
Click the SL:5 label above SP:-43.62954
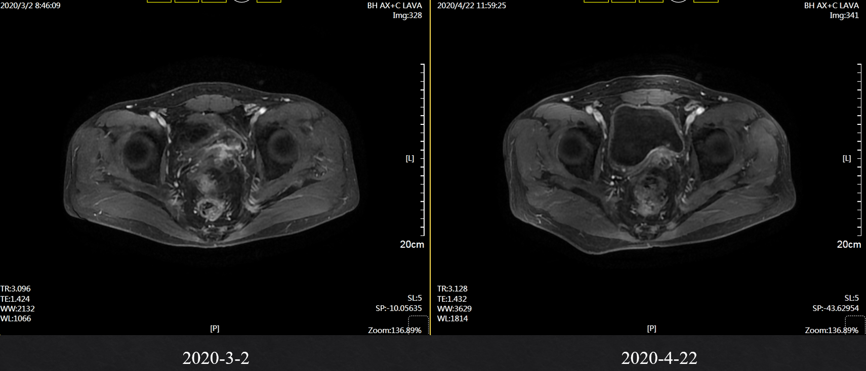coord(851,298)
